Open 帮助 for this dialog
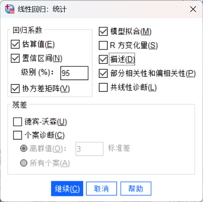The image size is (203, 202). [136, 188]
